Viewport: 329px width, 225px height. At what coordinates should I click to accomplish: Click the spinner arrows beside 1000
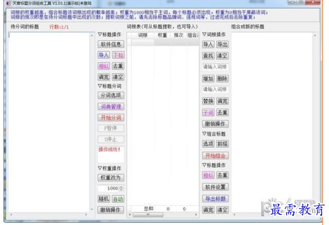(x=121, y=188)
